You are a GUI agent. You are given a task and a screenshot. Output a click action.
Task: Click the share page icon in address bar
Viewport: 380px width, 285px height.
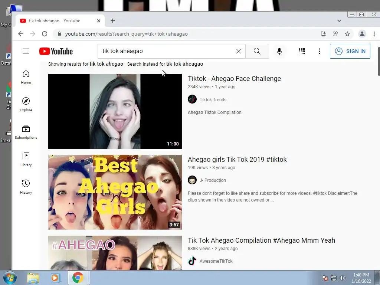tap(335, 34)
